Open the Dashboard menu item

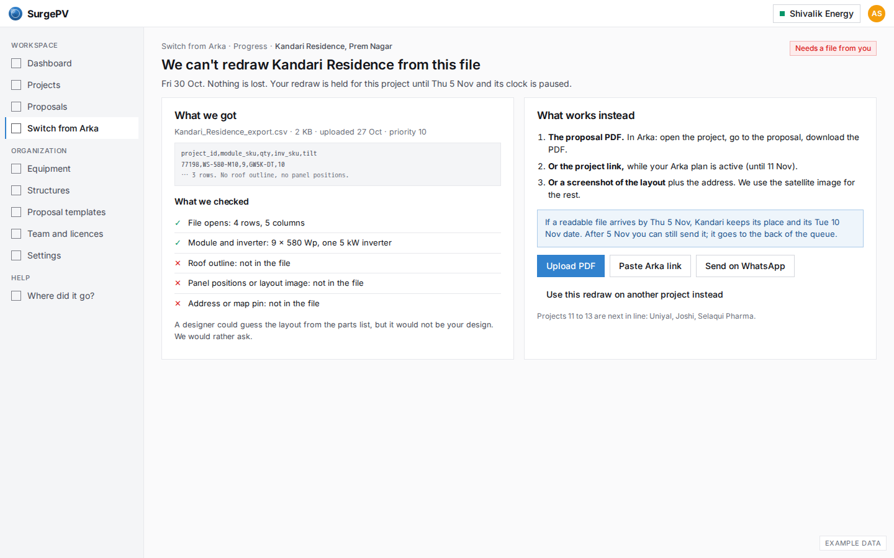(71, 63)
